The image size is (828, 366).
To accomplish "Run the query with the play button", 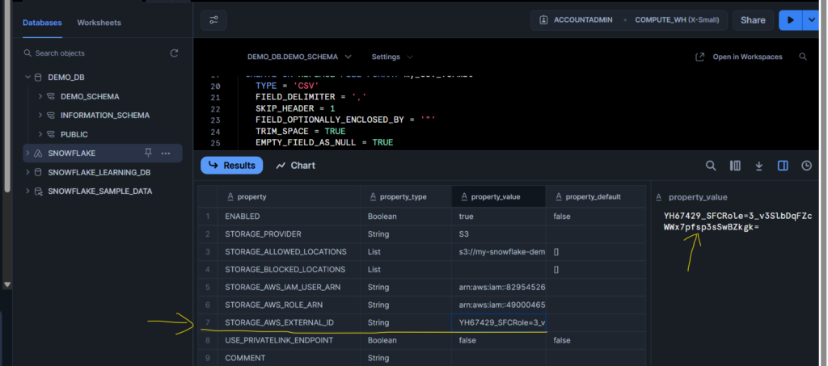I will (x=791, y=20).
